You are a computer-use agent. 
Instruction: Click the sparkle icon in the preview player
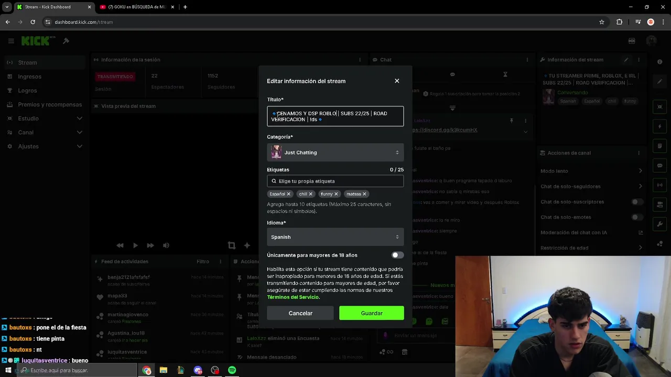(247, 245)
